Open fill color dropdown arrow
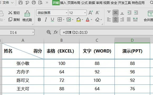This screenshot has width=153, height=95. point(83,20)
